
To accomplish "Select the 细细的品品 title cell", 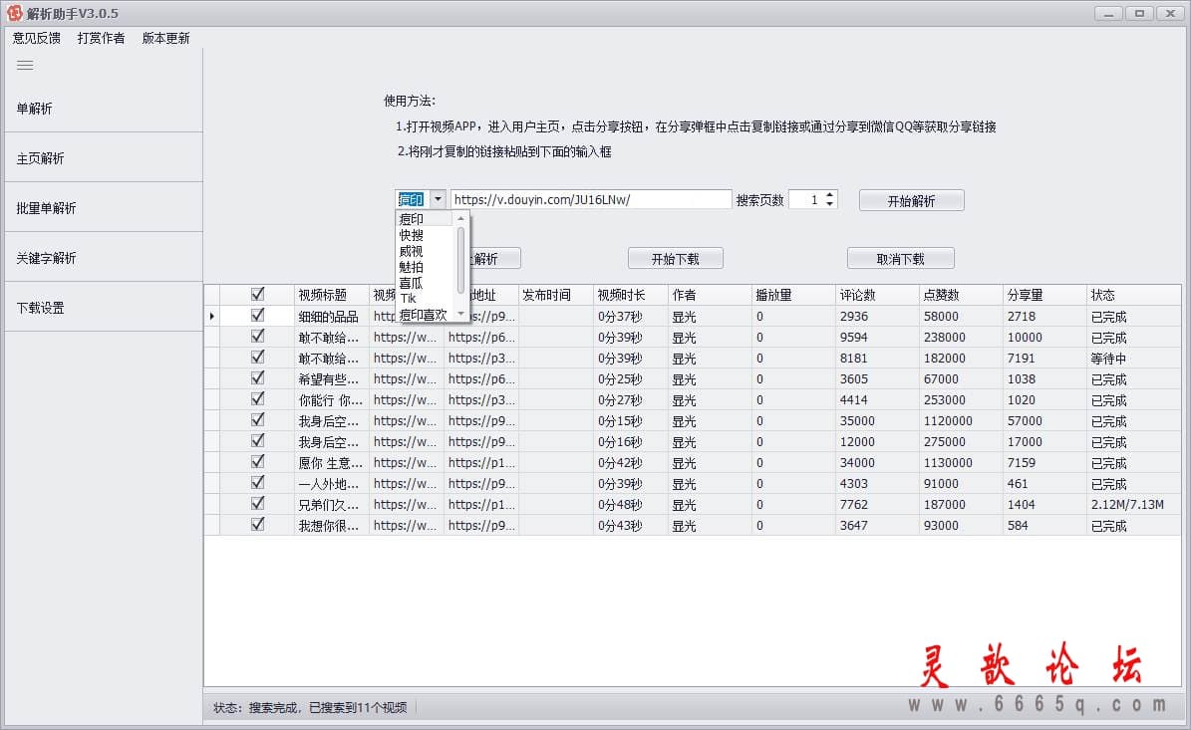I will (331, 317).
